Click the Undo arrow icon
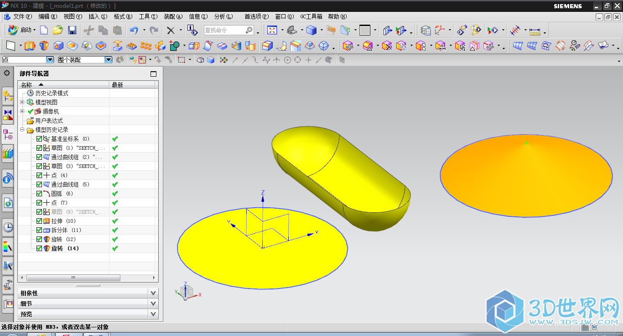623x336 pixels. [134, 30]
